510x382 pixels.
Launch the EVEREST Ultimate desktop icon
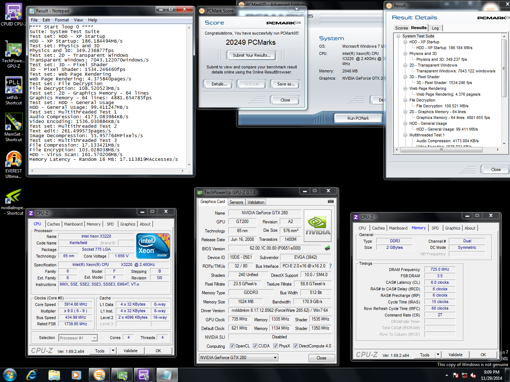coord(13,164)
